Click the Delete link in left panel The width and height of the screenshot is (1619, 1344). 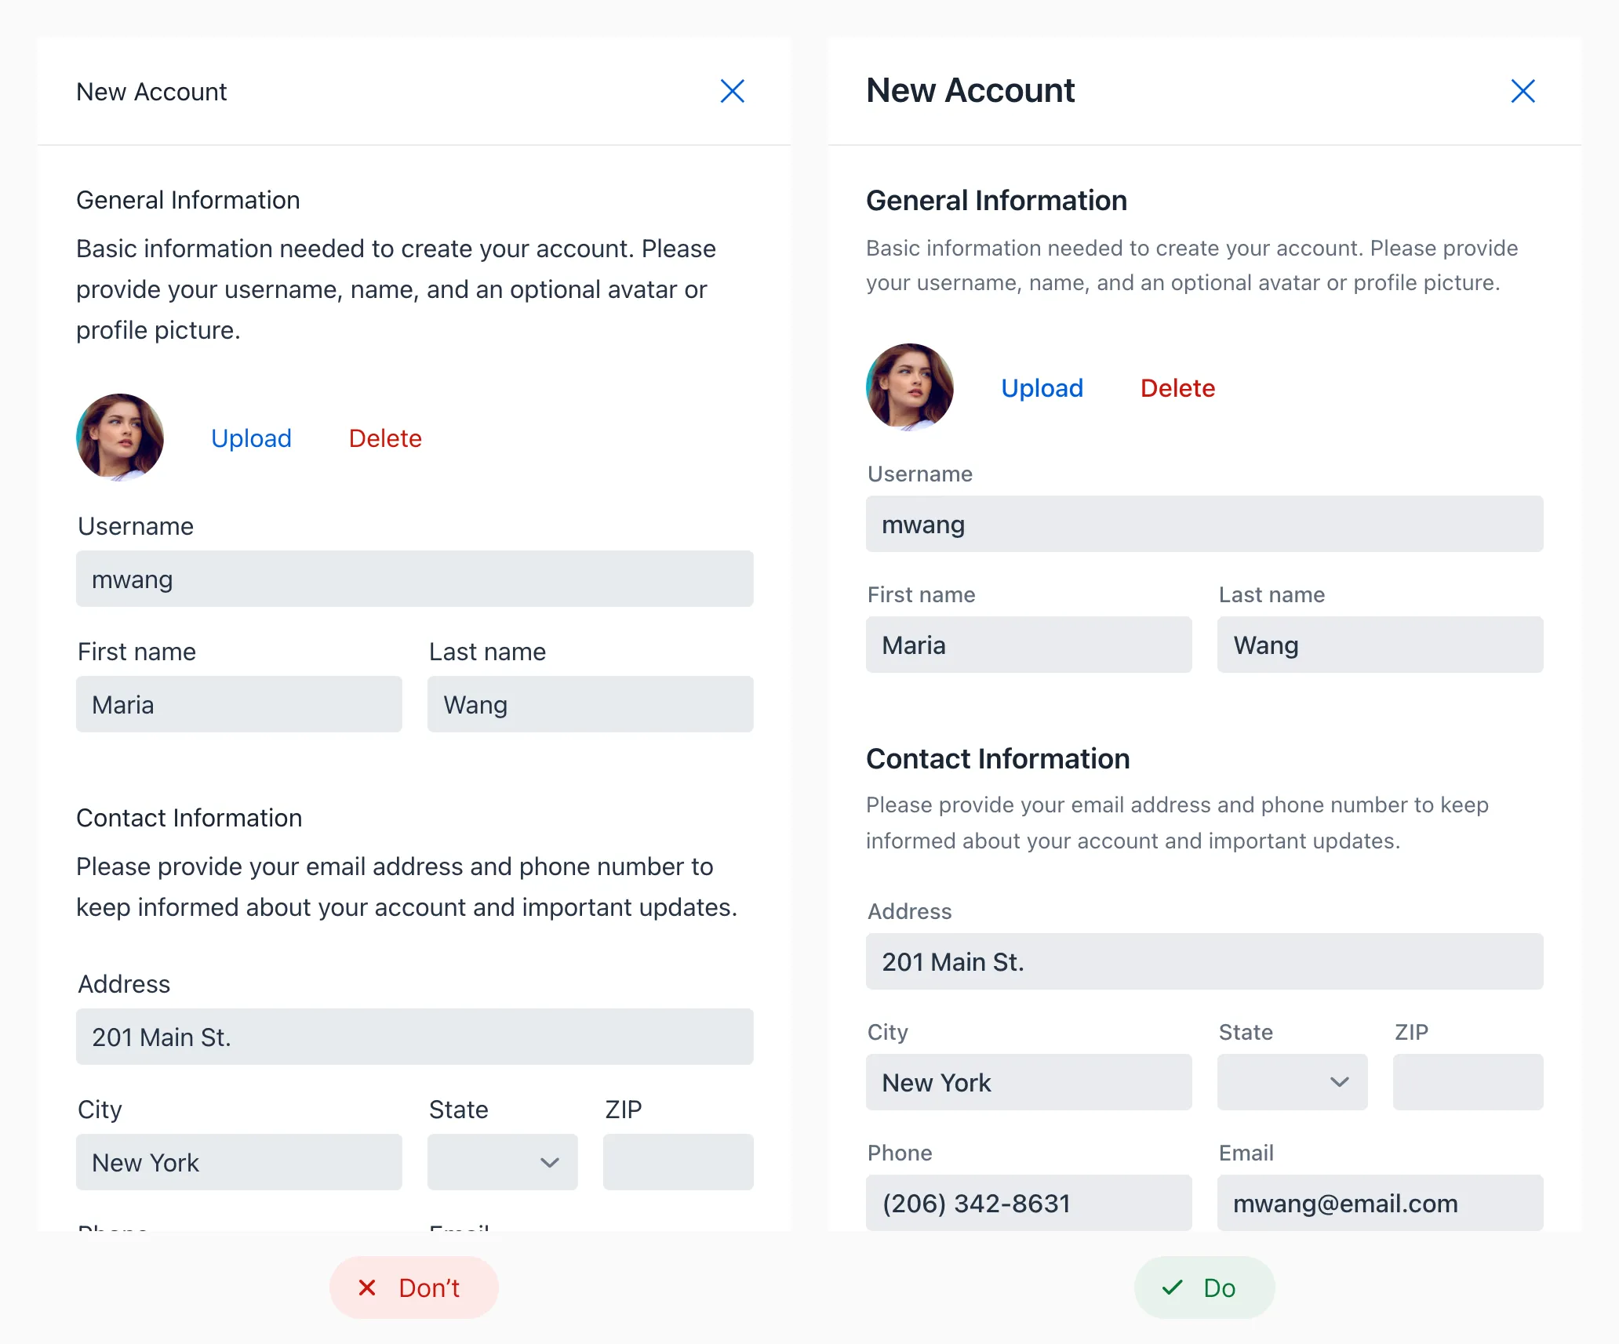386,435
